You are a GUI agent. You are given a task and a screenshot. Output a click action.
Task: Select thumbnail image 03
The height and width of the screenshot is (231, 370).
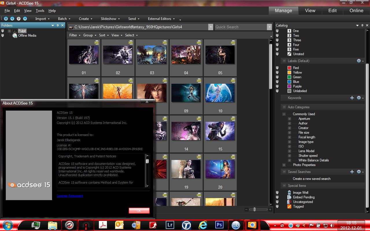coord(152,55)
